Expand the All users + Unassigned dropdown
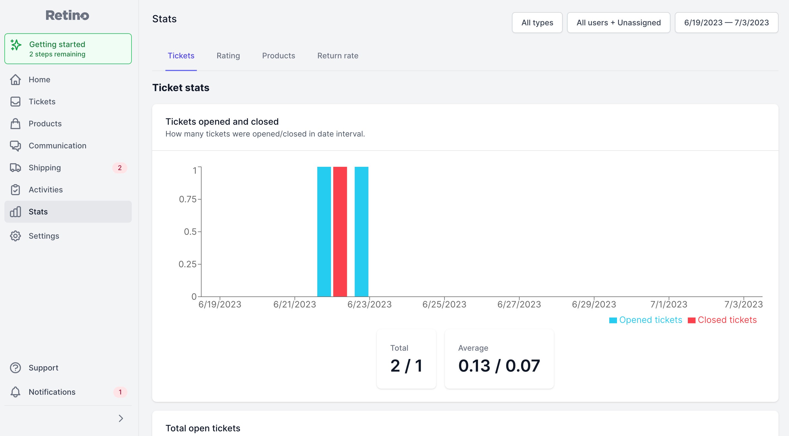 (x=619, y=22)
